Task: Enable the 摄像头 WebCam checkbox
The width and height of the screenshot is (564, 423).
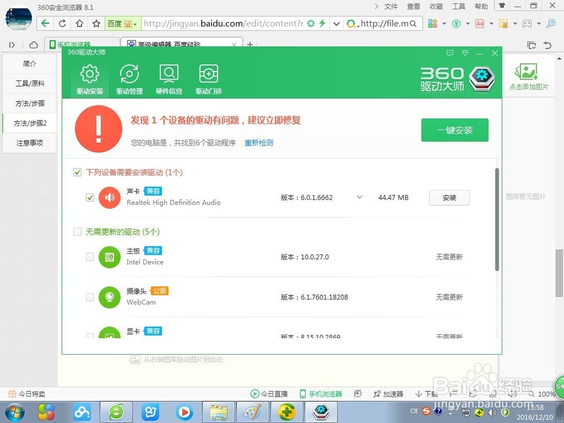Action: click(90, 297)
